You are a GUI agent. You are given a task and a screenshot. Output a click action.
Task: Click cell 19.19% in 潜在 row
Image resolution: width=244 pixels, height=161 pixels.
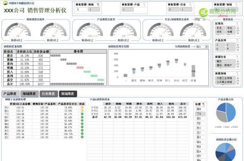pyautogui.click(x=24, y=56)
